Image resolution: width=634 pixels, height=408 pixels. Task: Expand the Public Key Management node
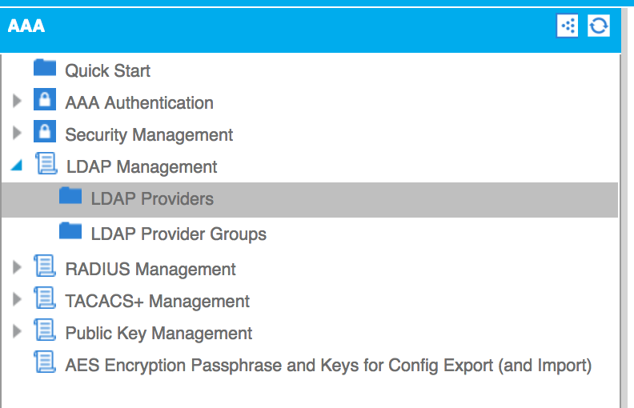click(17, 331)
